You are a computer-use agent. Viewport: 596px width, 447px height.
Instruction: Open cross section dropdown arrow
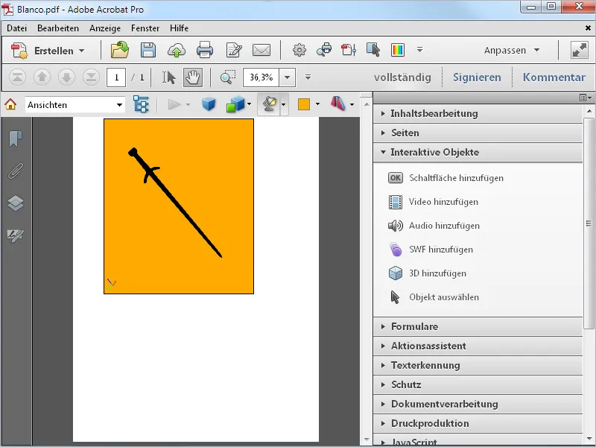click(352, 104)
